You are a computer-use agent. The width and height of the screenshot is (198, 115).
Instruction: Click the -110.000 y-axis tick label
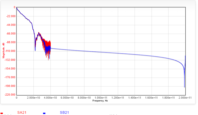tap(10, 51)
